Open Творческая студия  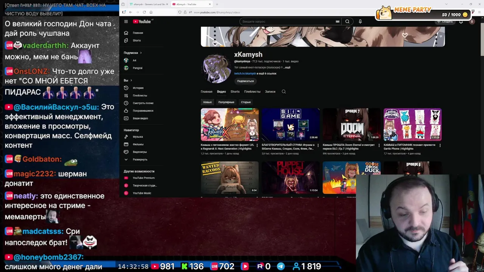pos(144,185)
